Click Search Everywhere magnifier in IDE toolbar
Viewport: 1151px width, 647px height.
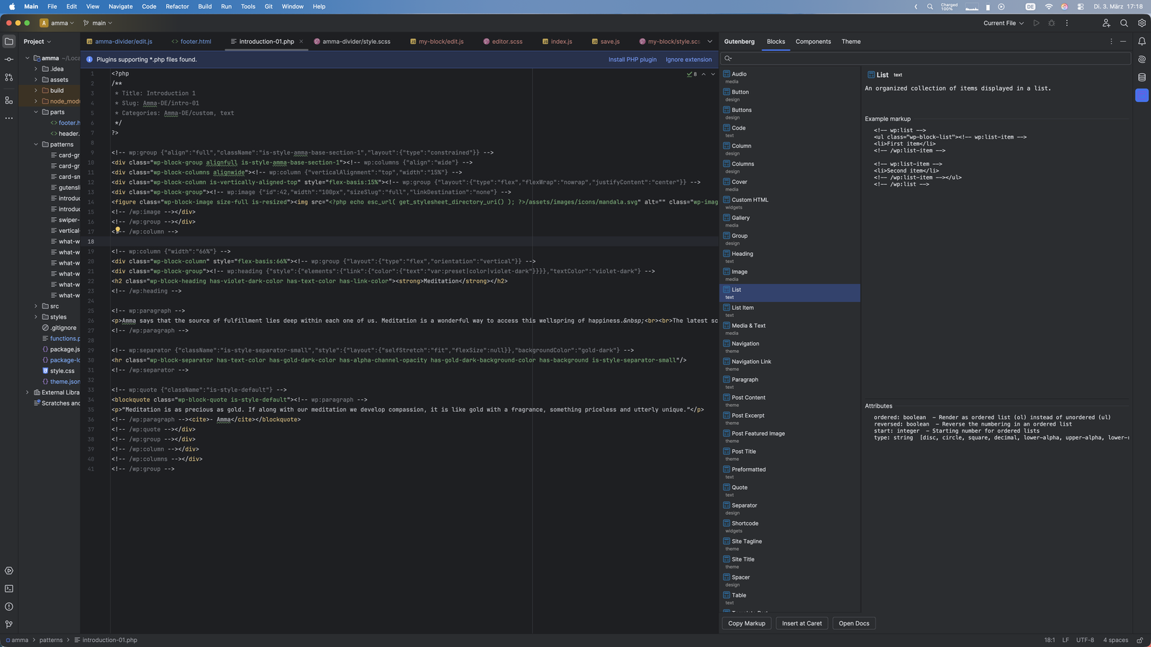[1124, 23]
